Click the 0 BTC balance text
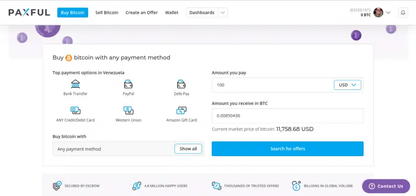 [x=366, y=15]
